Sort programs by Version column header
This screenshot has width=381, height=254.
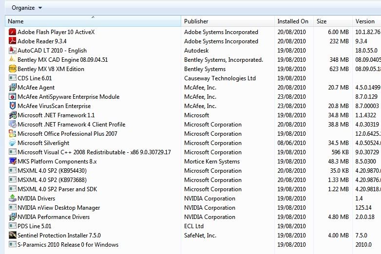coord(367,21)
